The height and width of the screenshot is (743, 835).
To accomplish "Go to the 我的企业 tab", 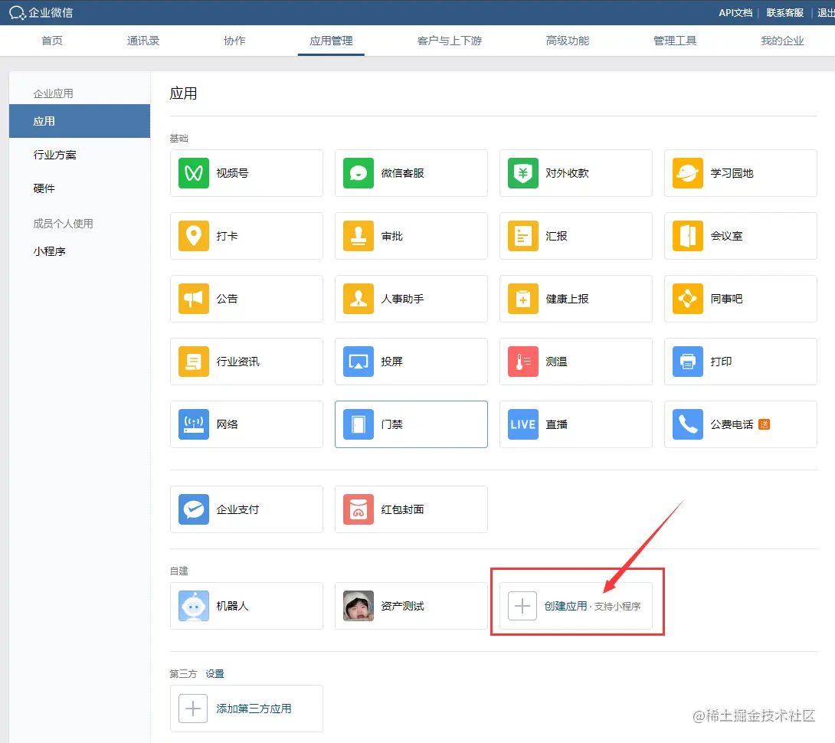I will pos(782,41).
